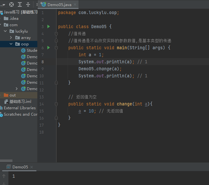This screenshot has width=209, height=185.
Task: Click the int a = 1 statement
Action: tap(91, 55)
